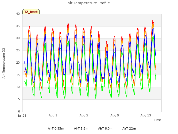Toggle the AirT 1.8m legend entry
The image size is (178, 134).
tap(78, 129)
